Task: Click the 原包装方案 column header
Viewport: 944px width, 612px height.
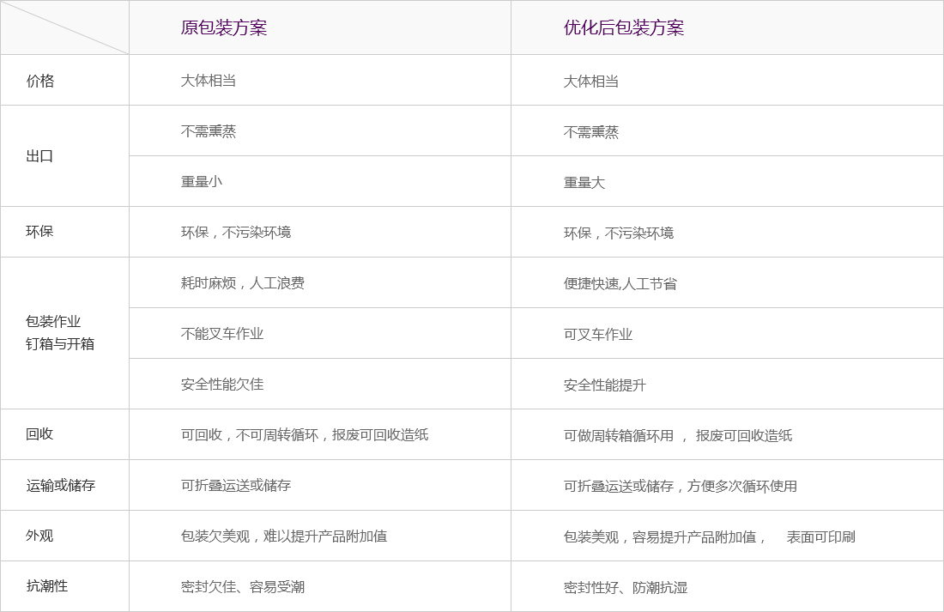Action: 224,27
